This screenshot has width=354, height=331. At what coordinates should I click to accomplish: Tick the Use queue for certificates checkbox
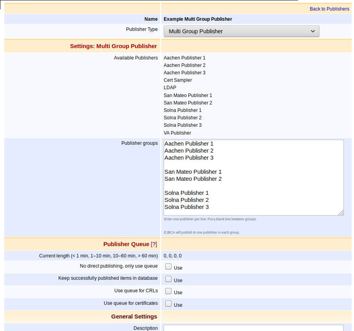click(168, 304)
